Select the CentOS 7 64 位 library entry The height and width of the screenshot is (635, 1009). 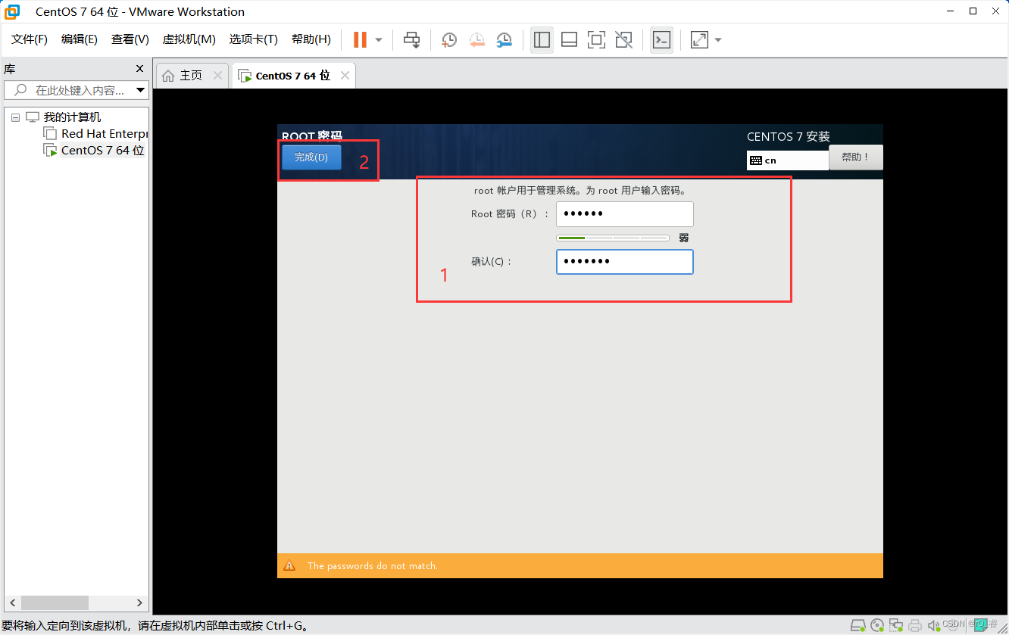(102, 150)
